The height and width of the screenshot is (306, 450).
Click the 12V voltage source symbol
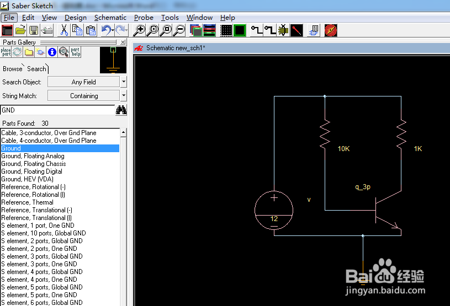pyautogui.click(x=274, y=210)
